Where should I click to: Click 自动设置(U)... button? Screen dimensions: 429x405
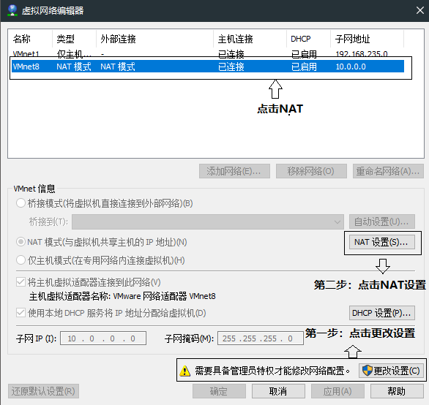click(x=382, y=222)
